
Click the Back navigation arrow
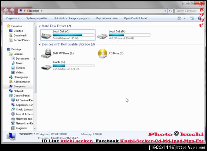pyautogui.click(x=6, y=11)
